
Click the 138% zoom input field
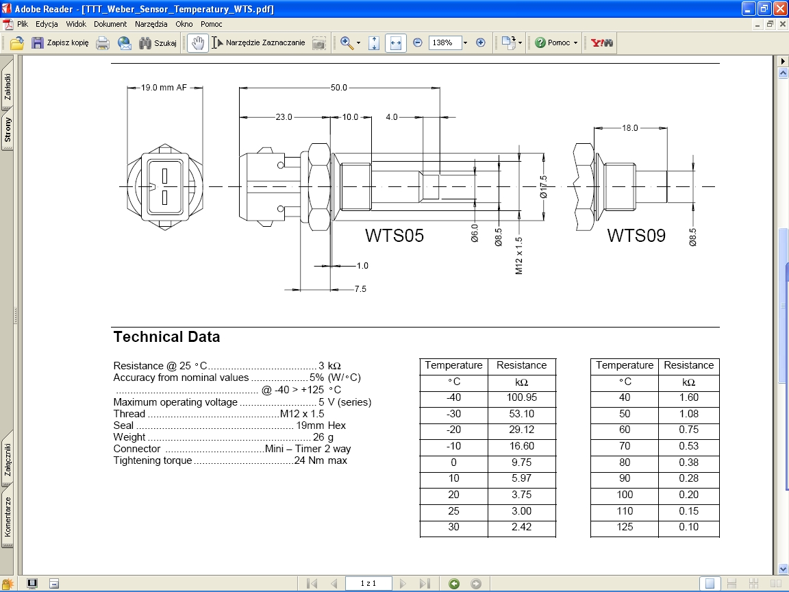pos(444,42)
